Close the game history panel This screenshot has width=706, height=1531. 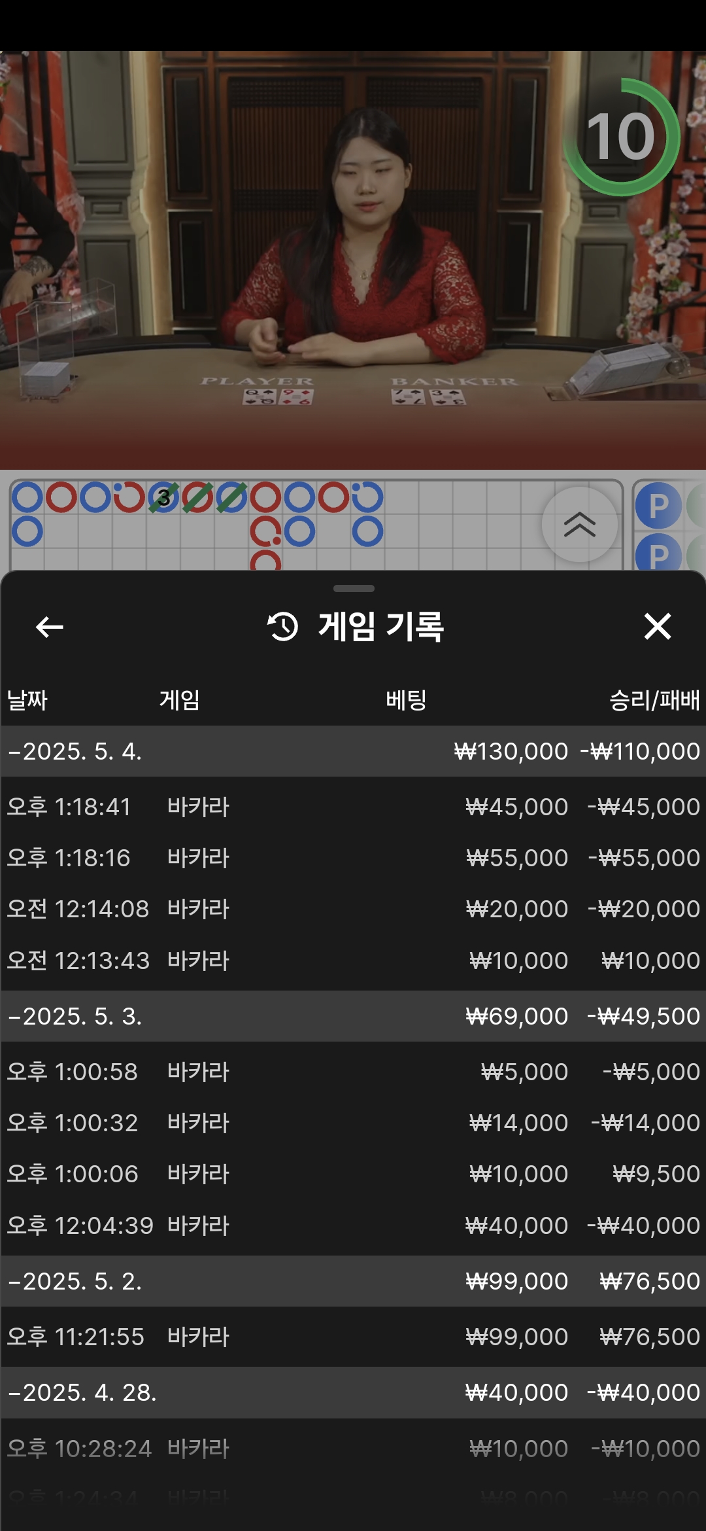click(x=657, y=627)
